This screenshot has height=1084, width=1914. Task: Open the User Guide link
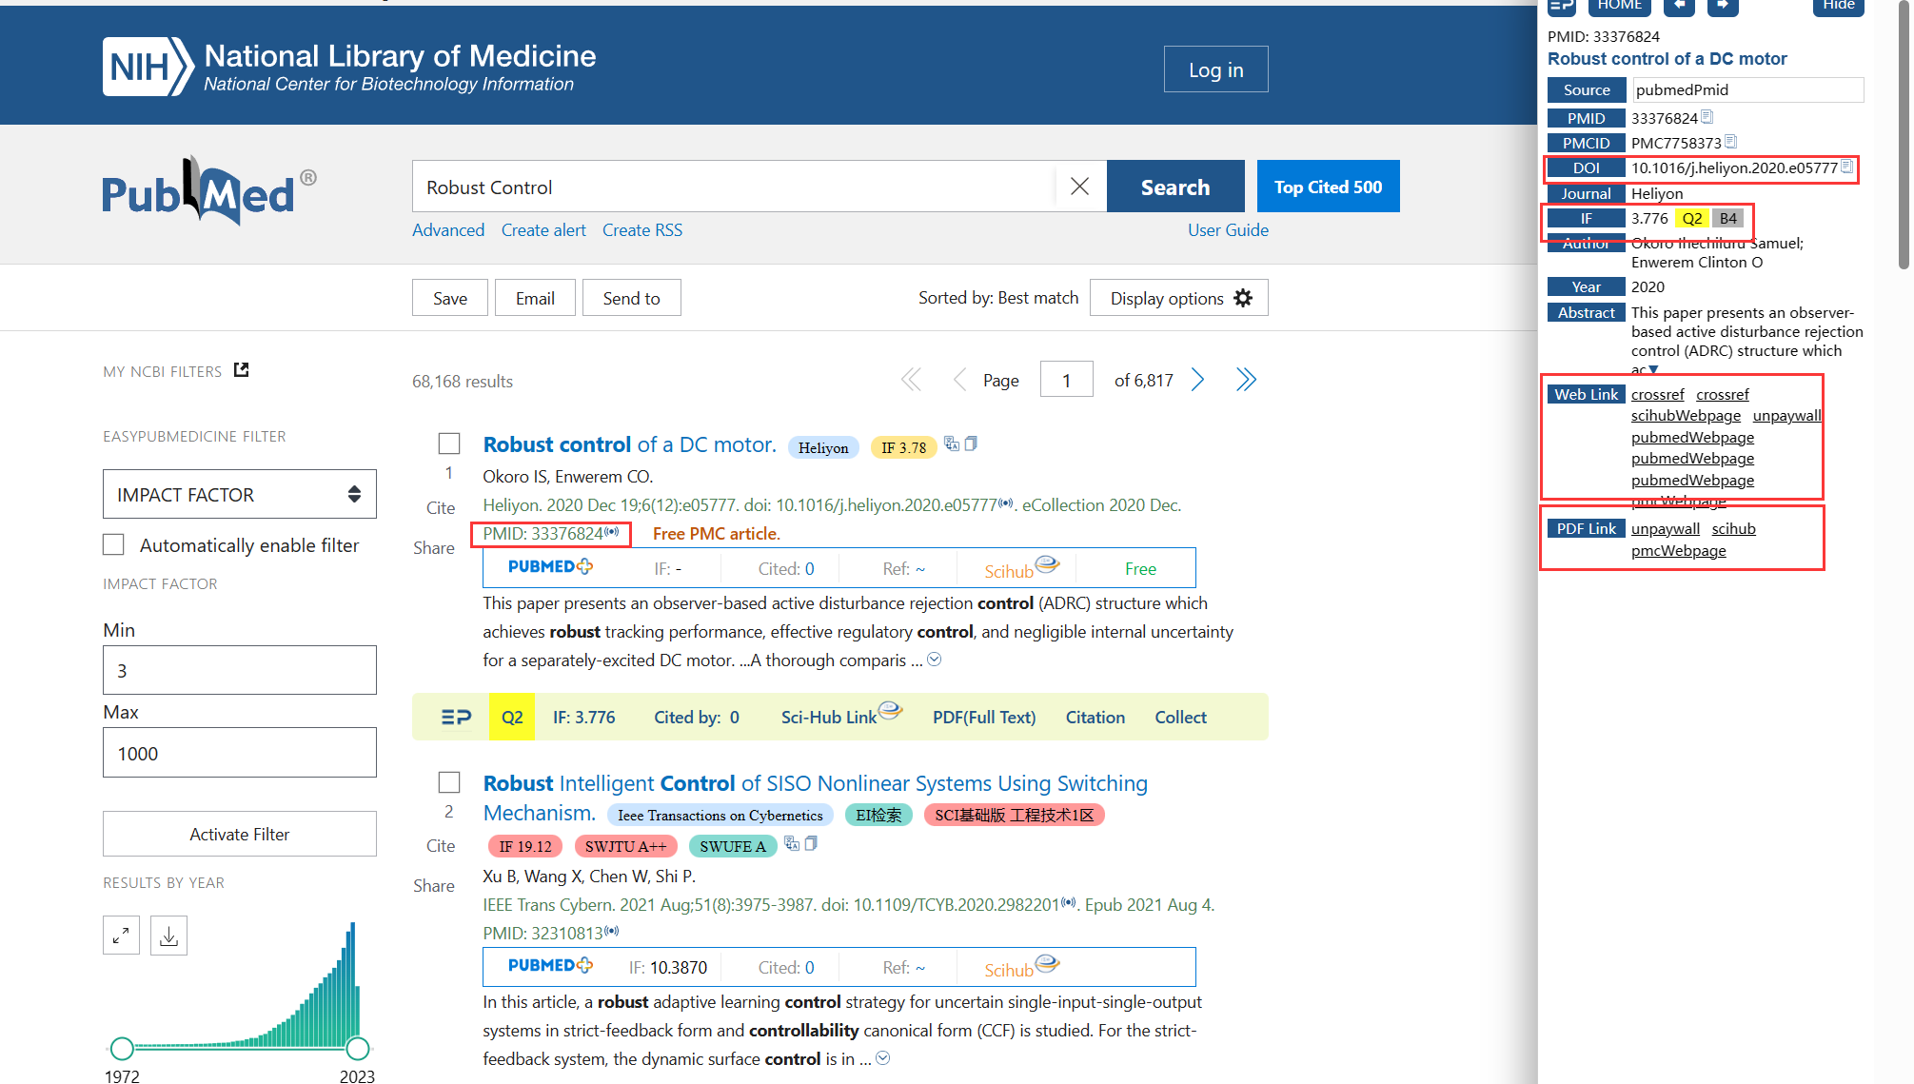coord(1228,229)
